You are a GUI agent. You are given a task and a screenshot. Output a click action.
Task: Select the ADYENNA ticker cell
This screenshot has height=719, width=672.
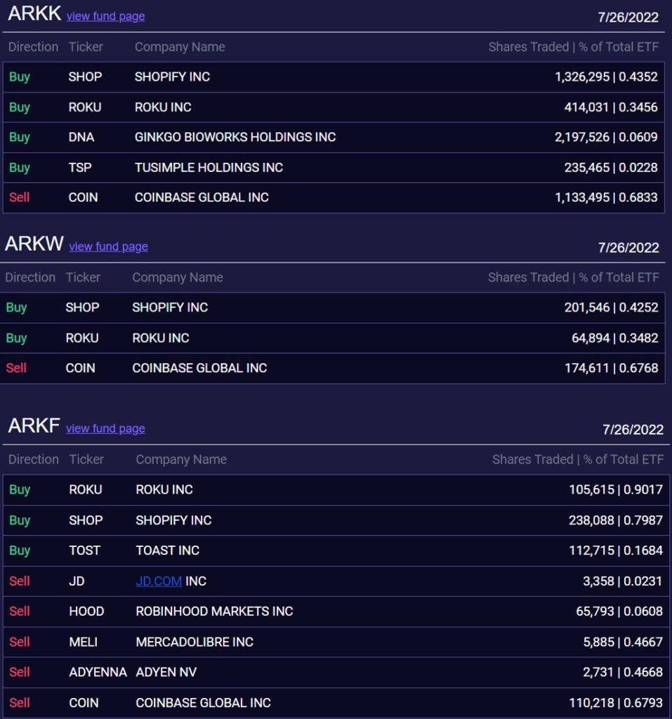98,672
